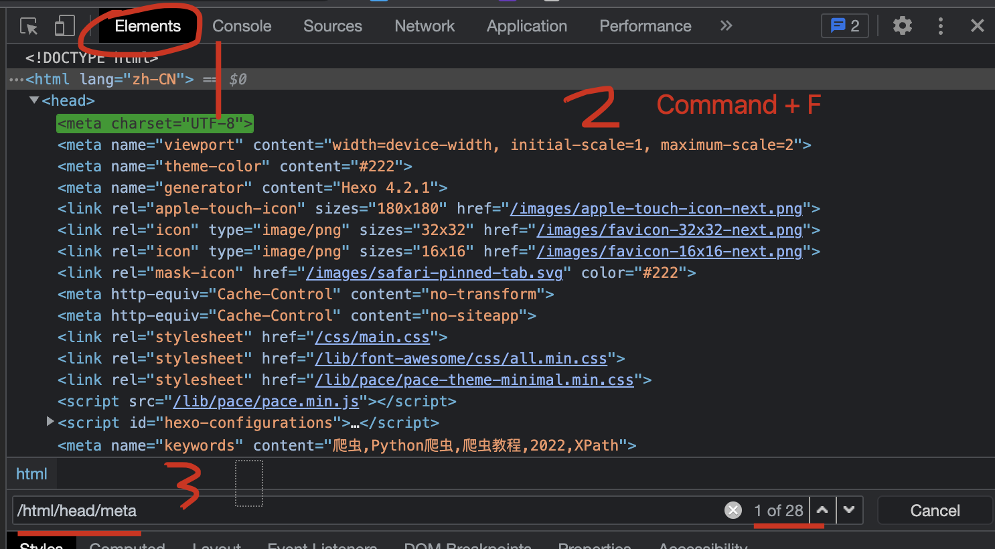Open the /css/main.css stylesheet link
This screenshot has width=995, height=549.
click(x=372, y=337)
